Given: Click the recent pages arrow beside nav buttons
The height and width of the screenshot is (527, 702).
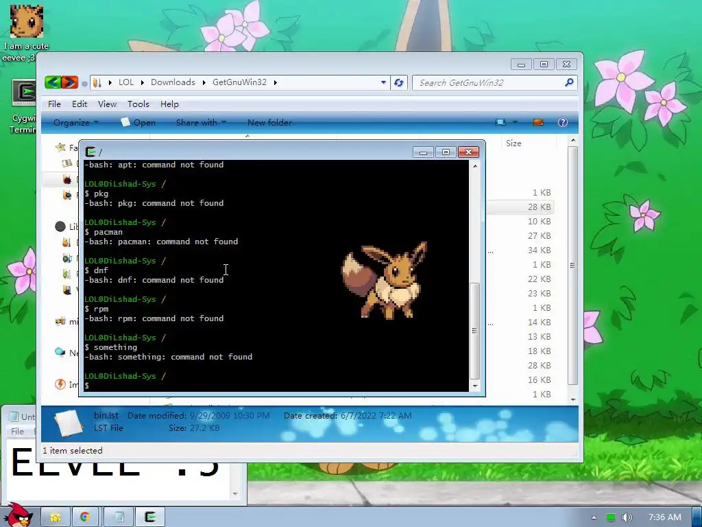Looking at the screenshot, I should (x=84, y=83).
